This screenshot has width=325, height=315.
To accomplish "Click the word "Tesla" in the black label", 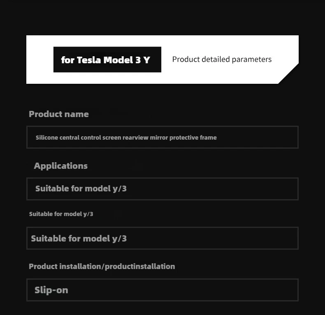I will point(89,60).
